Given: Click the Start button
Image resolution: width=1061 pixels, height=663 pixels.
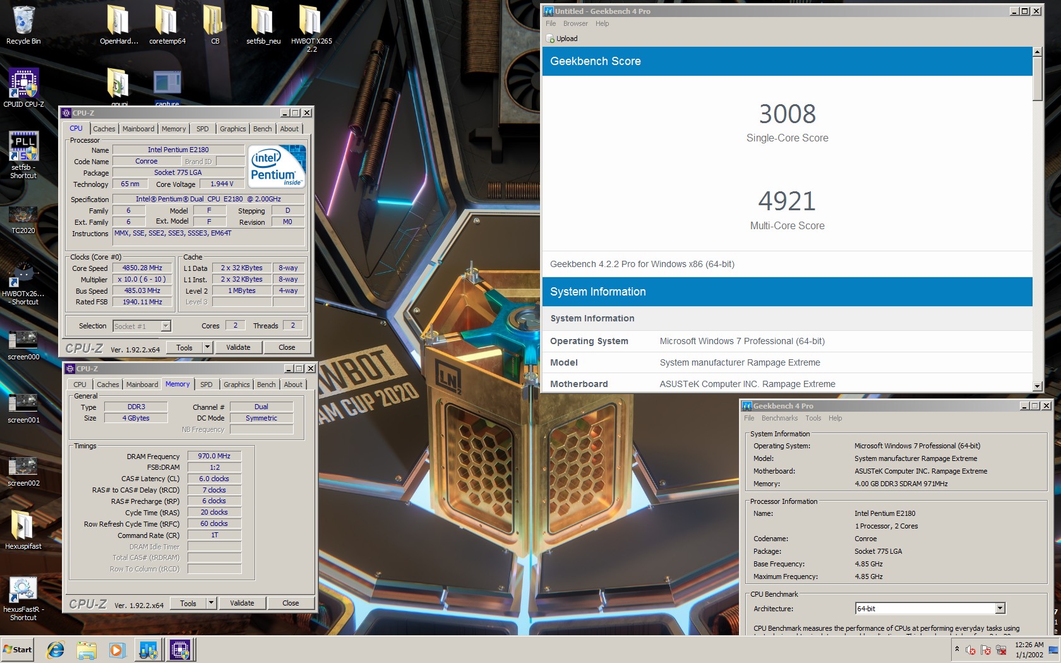Looking at the screenshot, I should pyautogui.click(x=17, y=650).
